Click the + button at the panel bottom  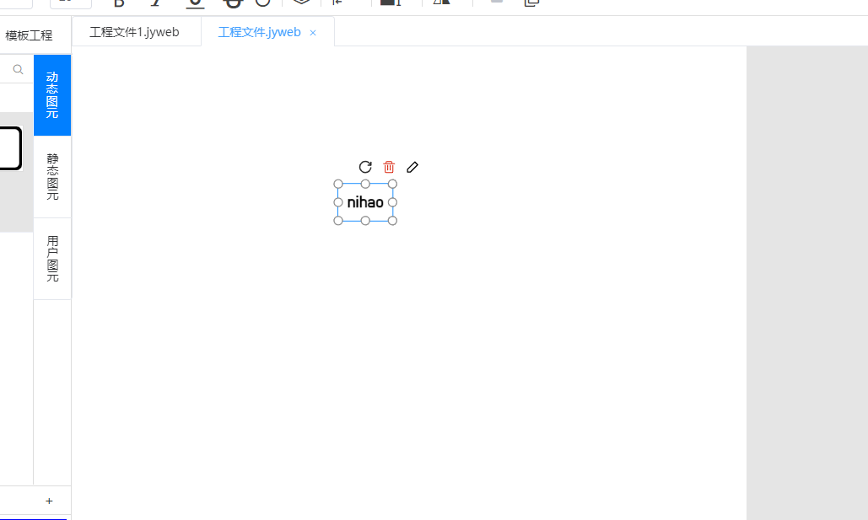tap(48, 500)
